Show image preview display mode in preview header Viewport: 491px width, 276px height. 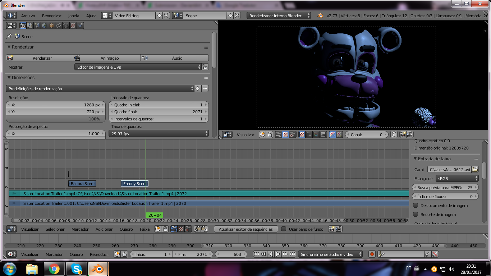click(302, 134)
